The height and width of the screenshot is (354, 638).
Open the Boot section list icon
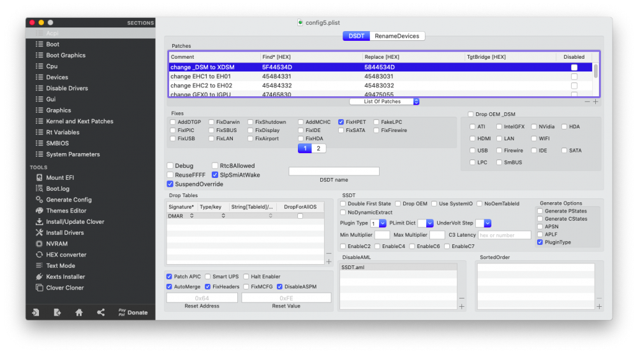(39, 44)
